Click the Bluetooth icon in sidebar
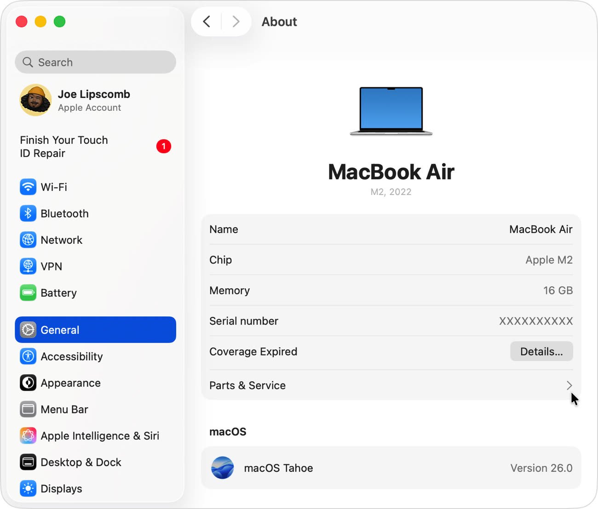Image resolution: width=598 pixels, height=509 pixels. click(x=28, y=213)
